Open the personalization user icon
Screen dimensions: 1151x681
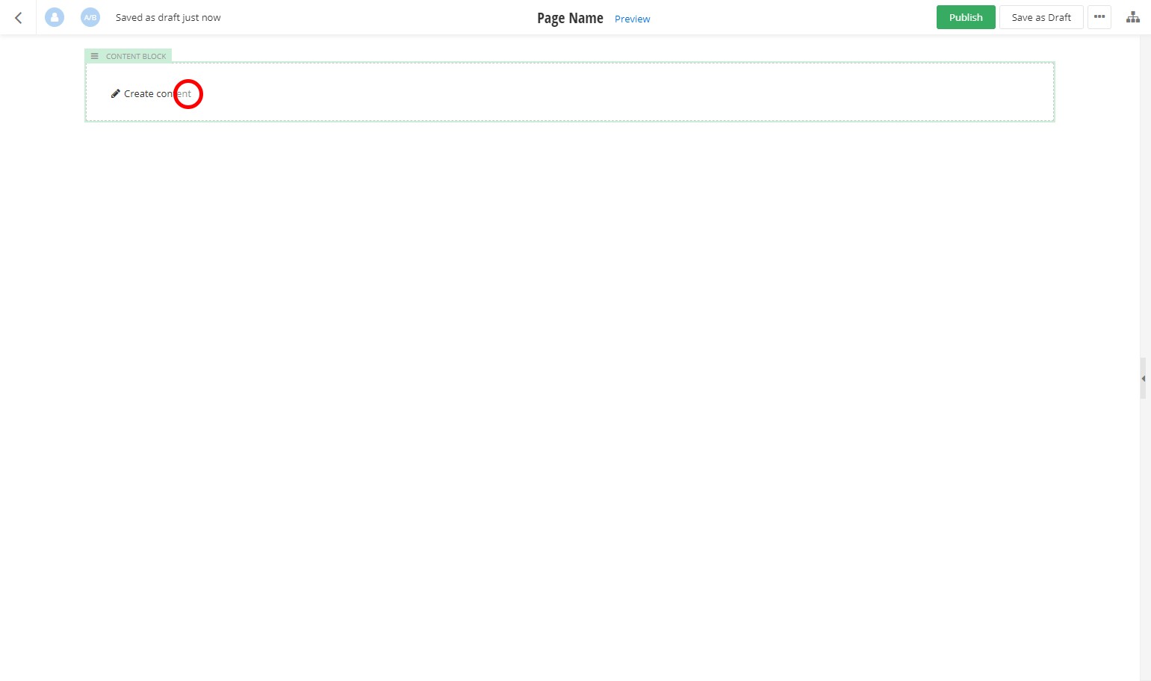[55, 17]
